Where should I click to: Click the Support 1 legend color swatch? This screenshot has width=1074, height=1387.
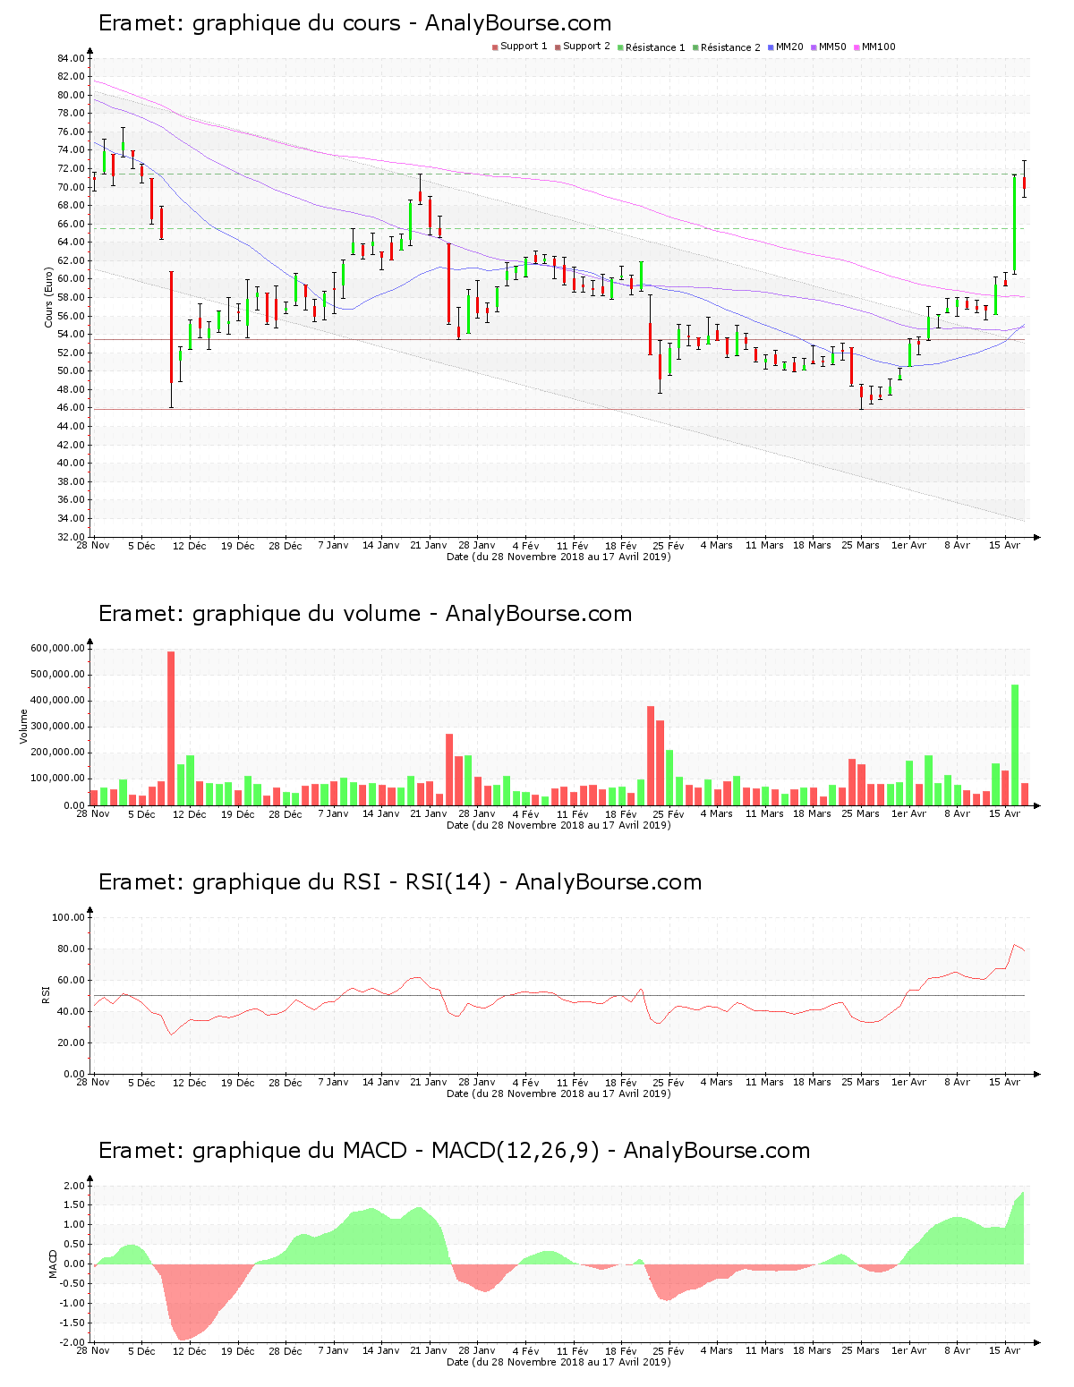pos(495,47)
